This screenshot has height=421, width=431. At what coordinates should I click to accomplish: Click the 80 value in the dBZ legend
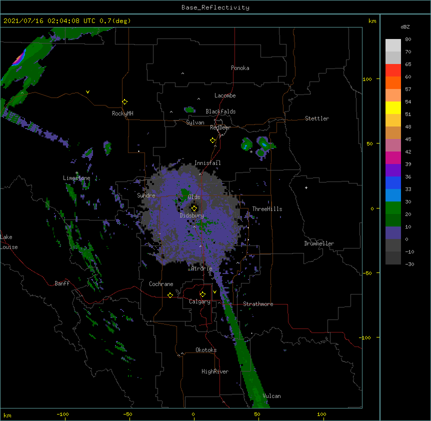coord(408,39)
